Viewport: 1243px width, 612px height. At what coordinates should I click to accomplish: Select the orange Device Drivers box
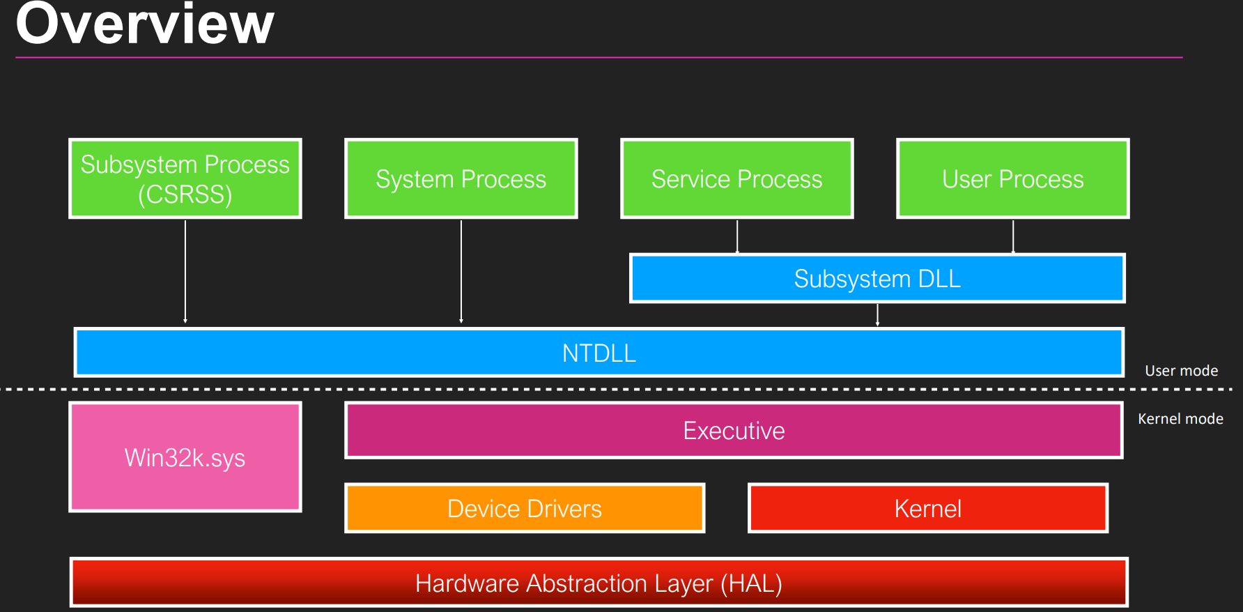[x=525, y=509]
